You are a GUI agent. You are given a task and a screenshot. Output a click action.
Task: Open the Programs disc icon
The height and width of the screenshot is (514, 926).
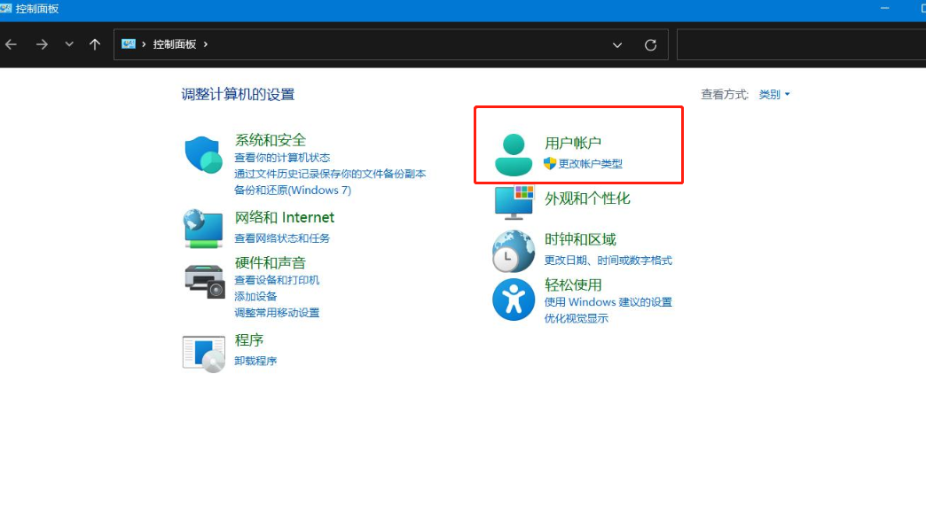[203, 353]
